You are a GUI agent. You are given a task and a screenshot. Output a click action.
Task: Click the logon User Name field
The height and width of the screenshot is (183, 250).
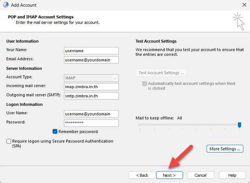pos(91,114)
